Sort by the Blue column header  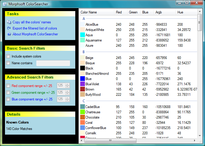[147, 12]
